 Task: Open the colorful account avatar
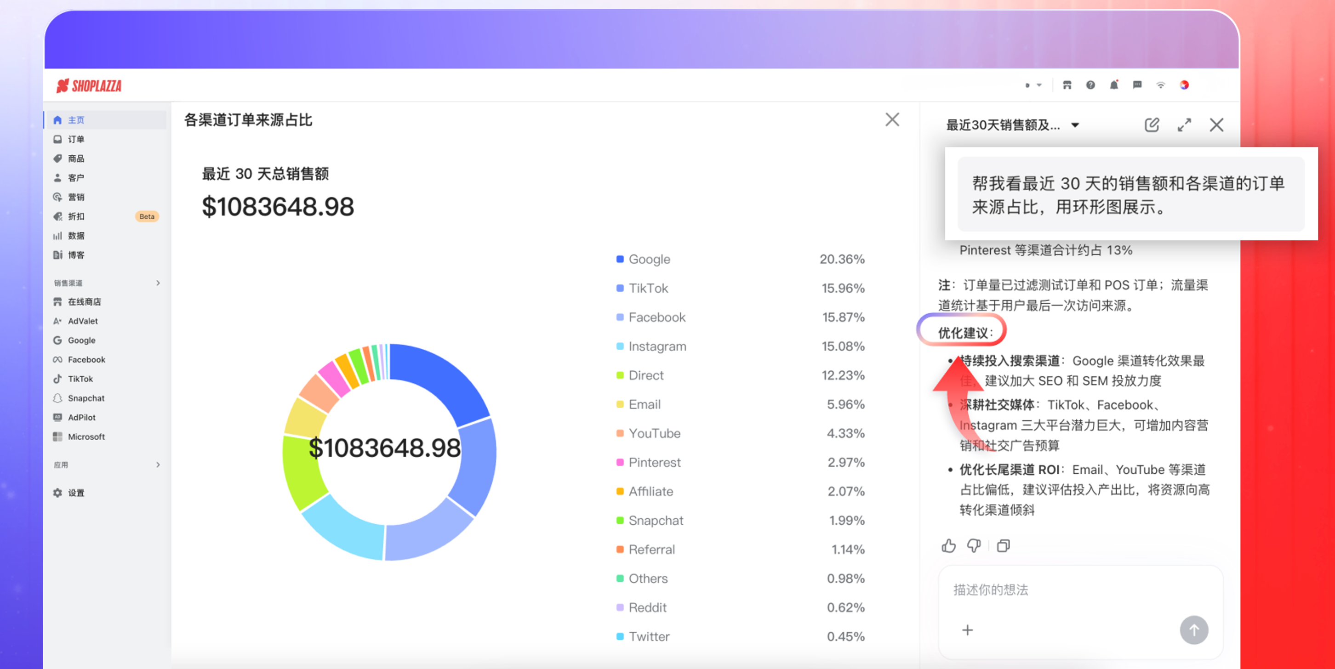coord(1184,85)
